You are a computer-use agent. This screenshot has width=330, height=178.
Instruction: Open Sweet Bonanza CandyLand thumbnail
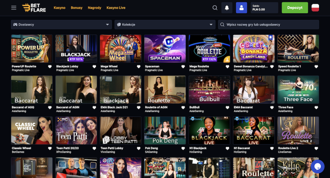click(x=254, y=49)
